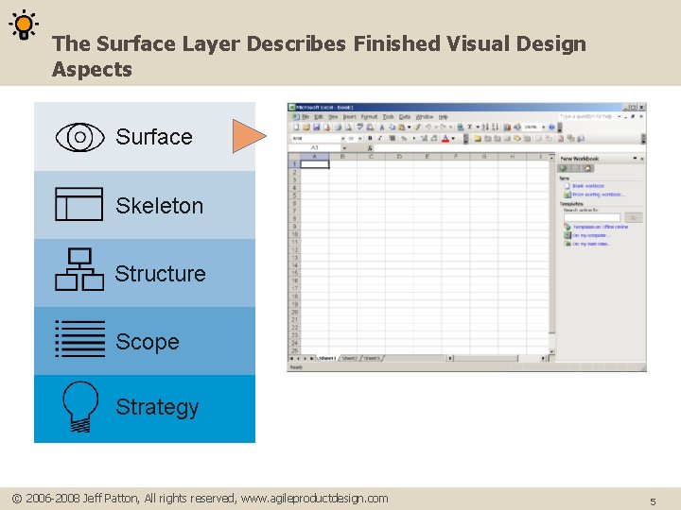Image resolution: width=681 pixels, height=510 pixels.
Task: Click the red Font Color A icon
Action: coord(445,138)
